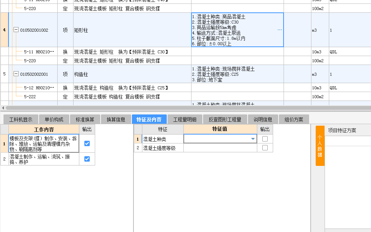Click the 工作内容 column header
Image resolution: width=371 pixels, height=232 pixels.
pyautogui.click(x=44, y=130)
